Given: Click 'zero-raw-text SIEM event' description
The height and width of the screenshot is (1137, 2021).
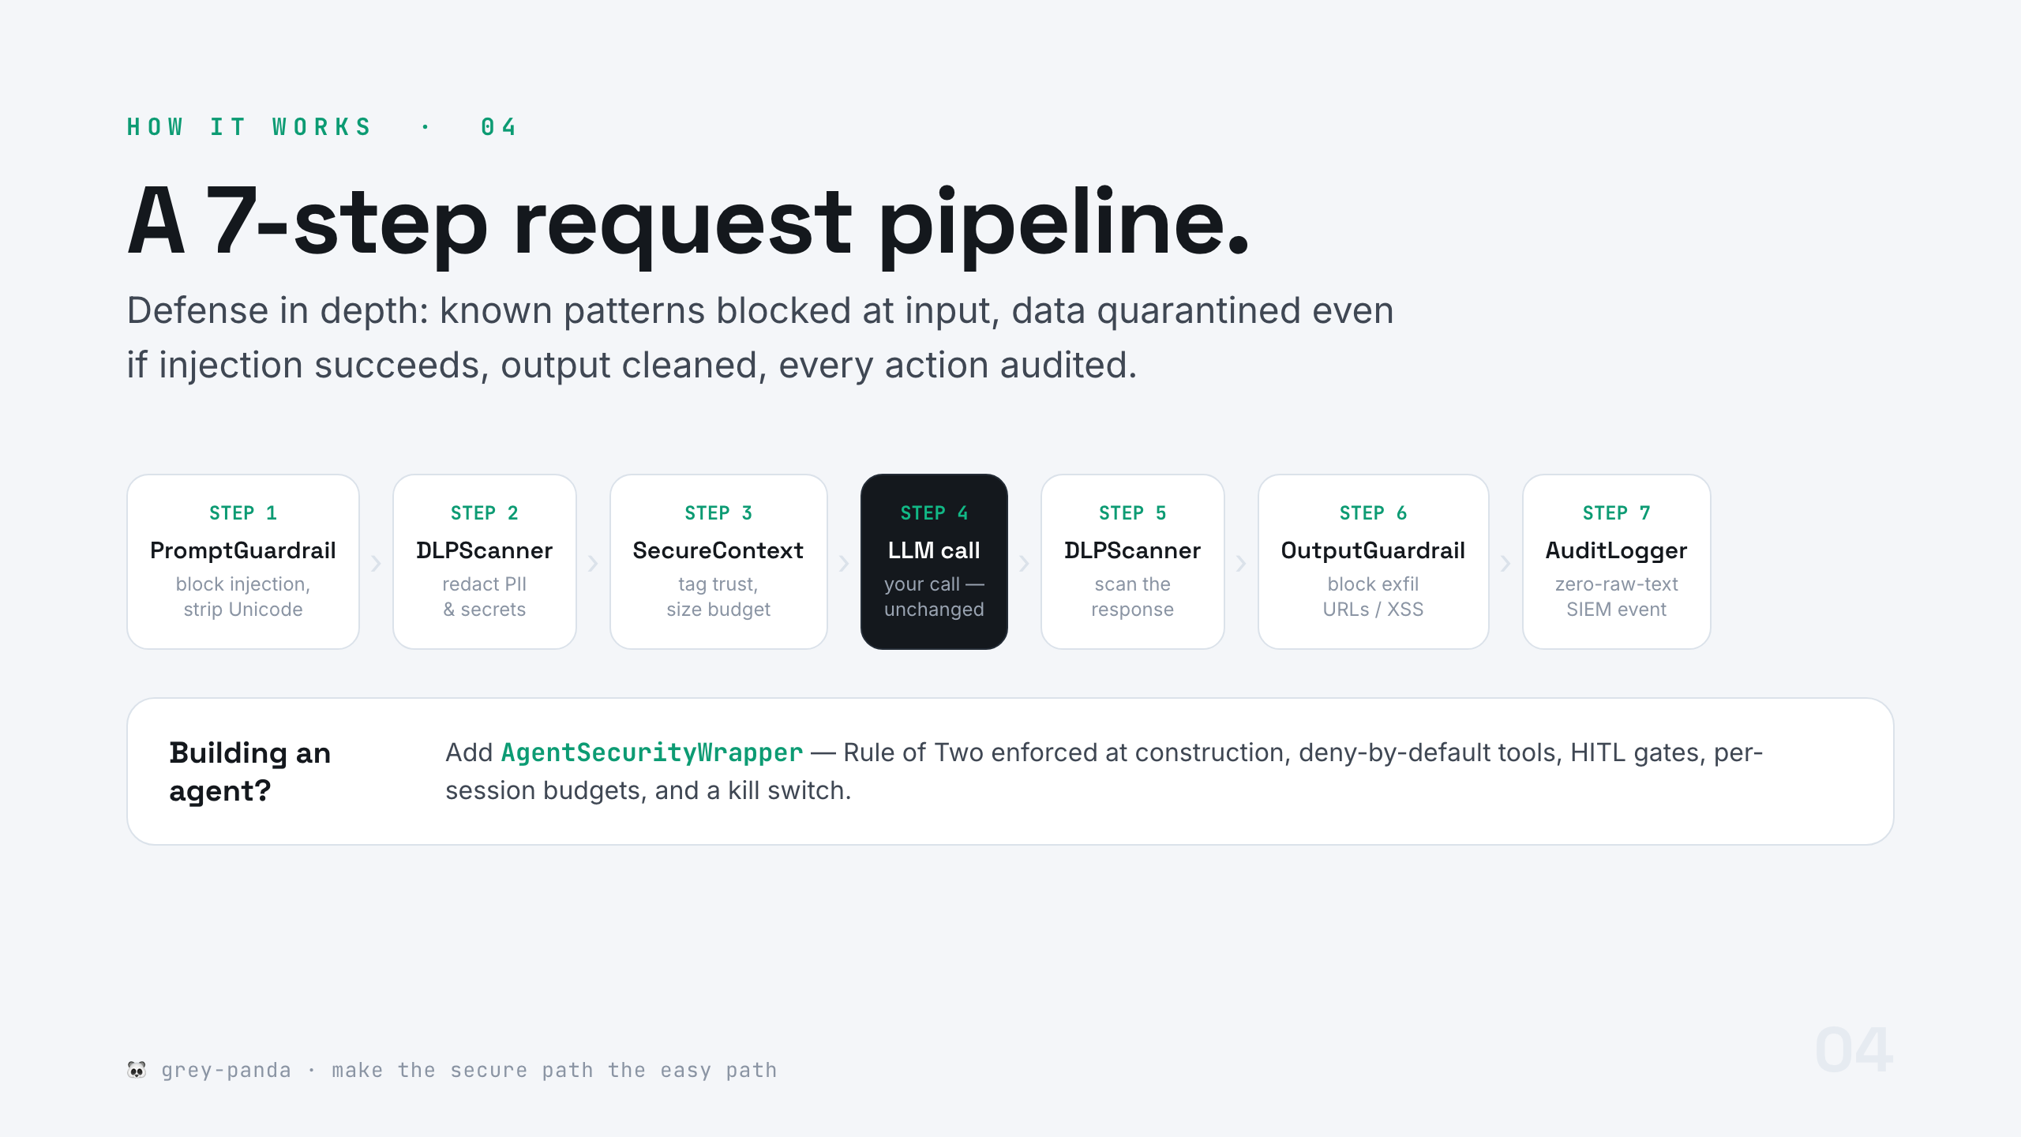Looking at the screenshot, I should click(x=1617, y=597).
